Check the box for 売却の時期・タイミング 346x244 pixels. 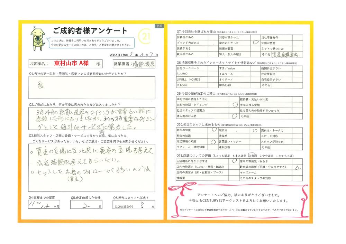(x=235, y=104)
